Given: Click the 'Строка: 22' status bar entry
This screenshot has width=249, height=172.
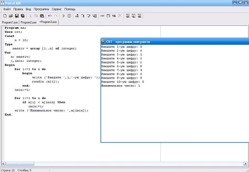Looking at the screenshot, I should click(8, 170).
